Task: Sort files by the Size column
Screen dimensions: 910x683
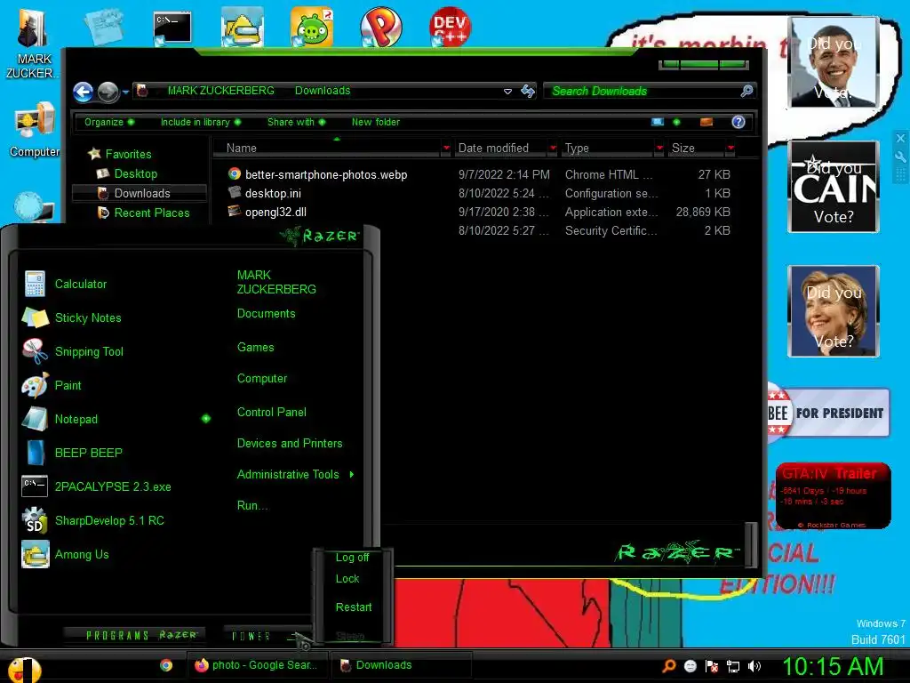Action: click(x=697, y=149)
